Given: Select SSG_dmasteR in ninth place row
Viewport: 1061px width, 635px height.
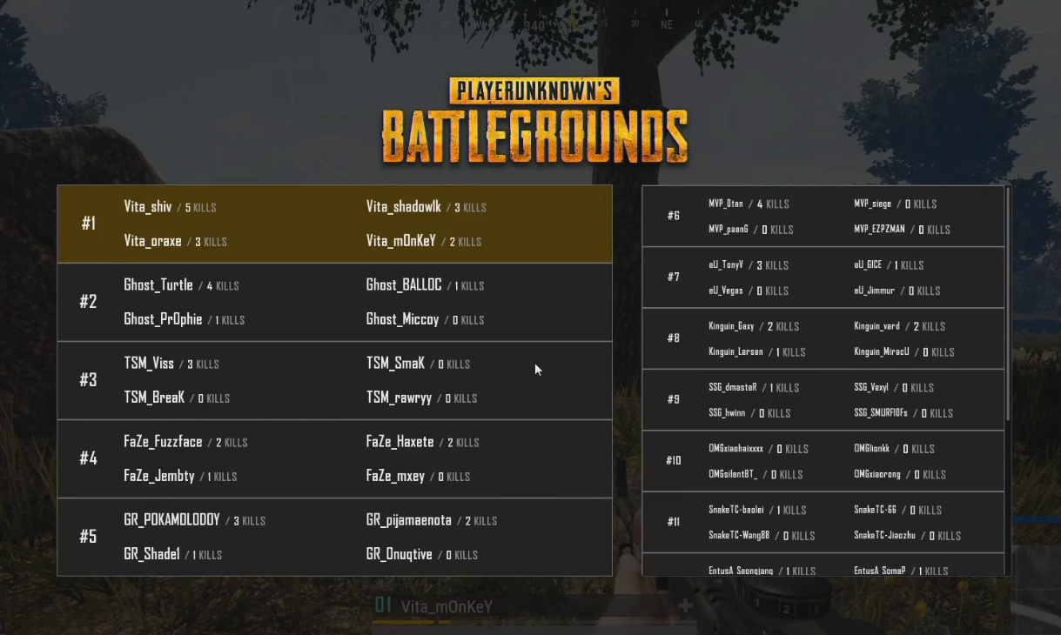Looking at the screenshot, I should 733,387.
